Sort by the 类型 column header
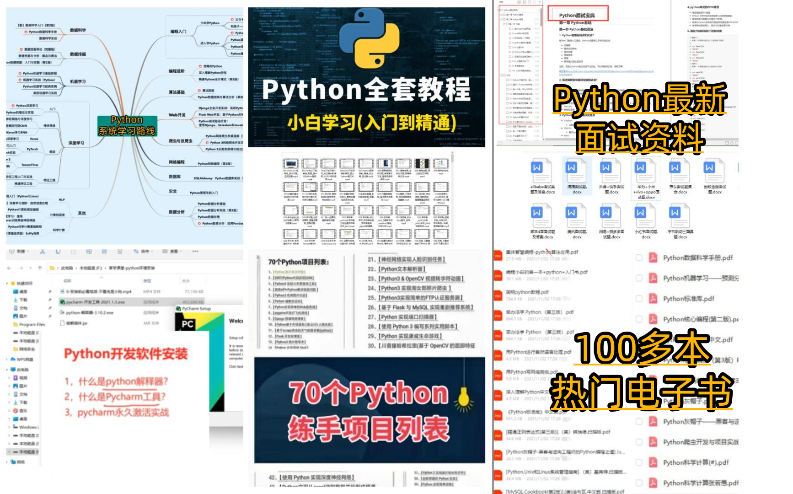Viewport: 793px width, 494px height. pos(147,280)
